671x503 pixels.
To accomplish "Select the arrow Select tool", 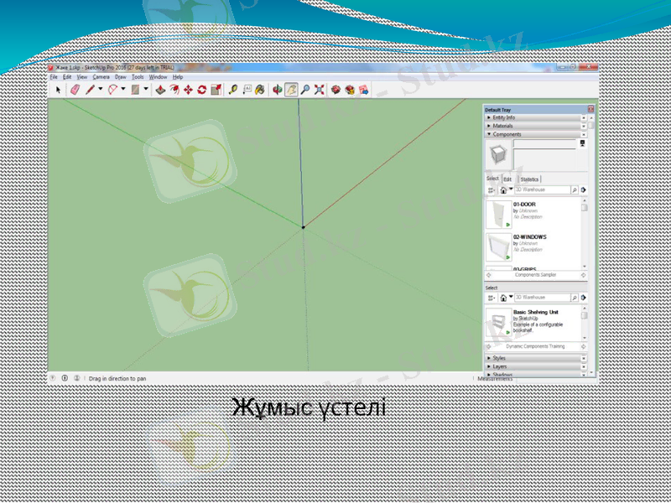I will click(x=58, y=89).
